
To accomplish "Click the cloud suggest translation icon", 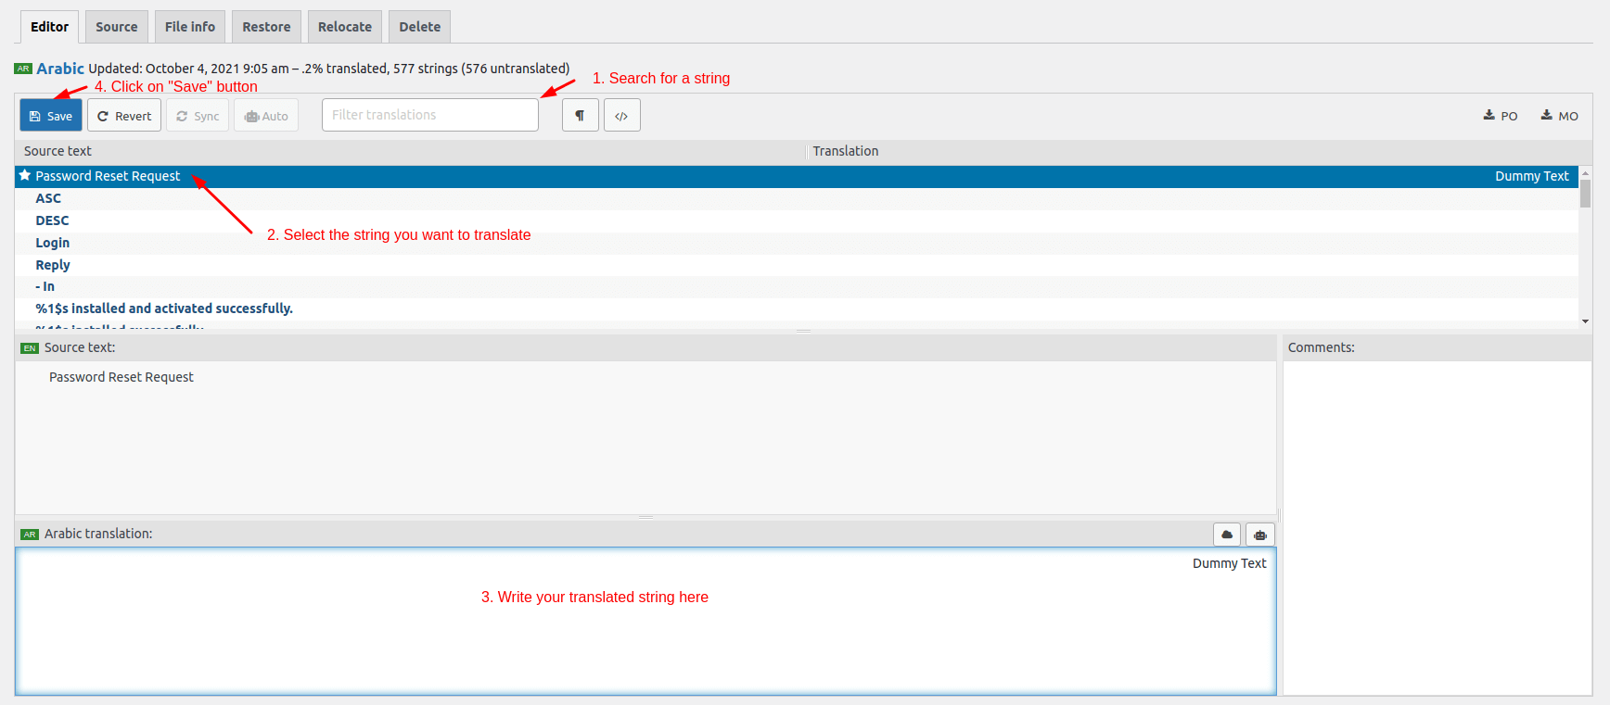I will pos(1227,535).
